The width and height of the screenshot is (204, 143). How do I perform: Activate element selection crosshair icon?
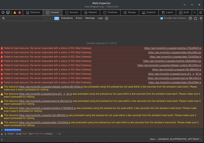3,12
